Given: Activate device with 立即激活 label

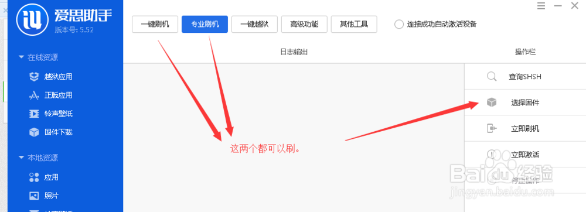Looking at the screenshot, I should point(525,155).
